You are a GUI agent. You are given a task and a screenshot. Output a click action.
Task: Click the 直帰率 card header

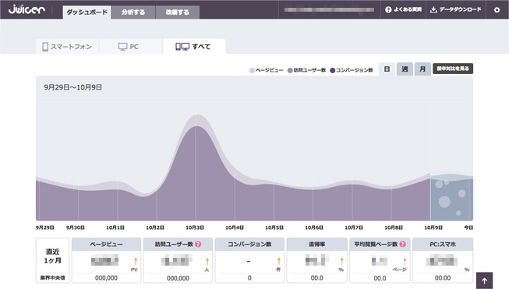click(x=316, y=245)
